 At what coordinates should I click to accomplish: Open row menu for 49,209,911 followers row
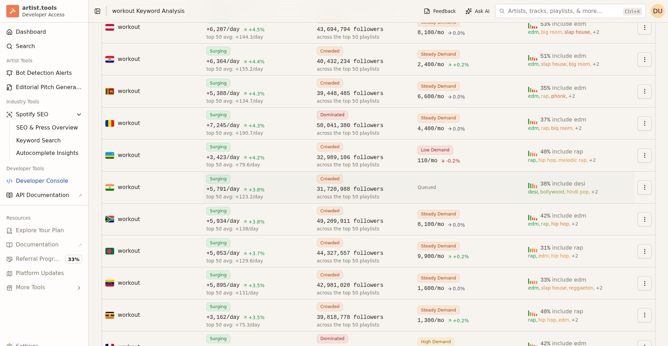tap(644, 219)
